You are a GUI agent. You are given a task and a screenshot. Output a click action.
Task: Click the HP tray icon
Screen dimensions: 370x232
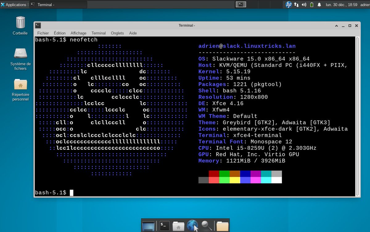(289, 5)
